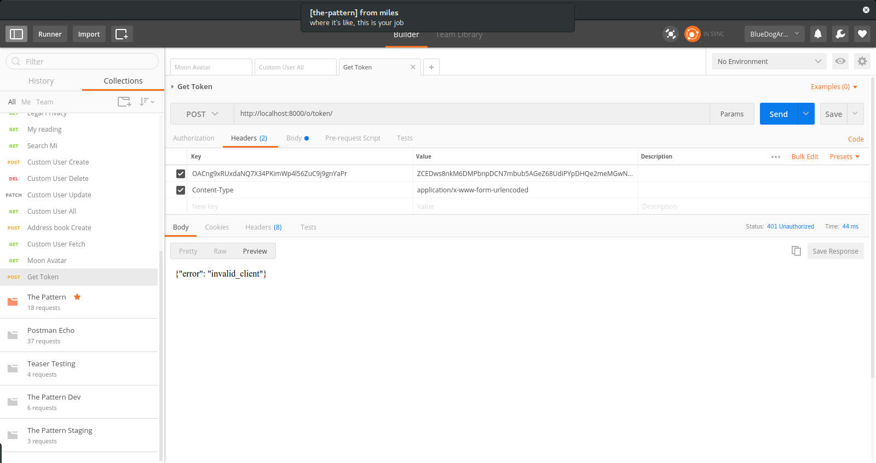Click the collections Filter search field
This screenshot has height=463, width=876.
82,61
